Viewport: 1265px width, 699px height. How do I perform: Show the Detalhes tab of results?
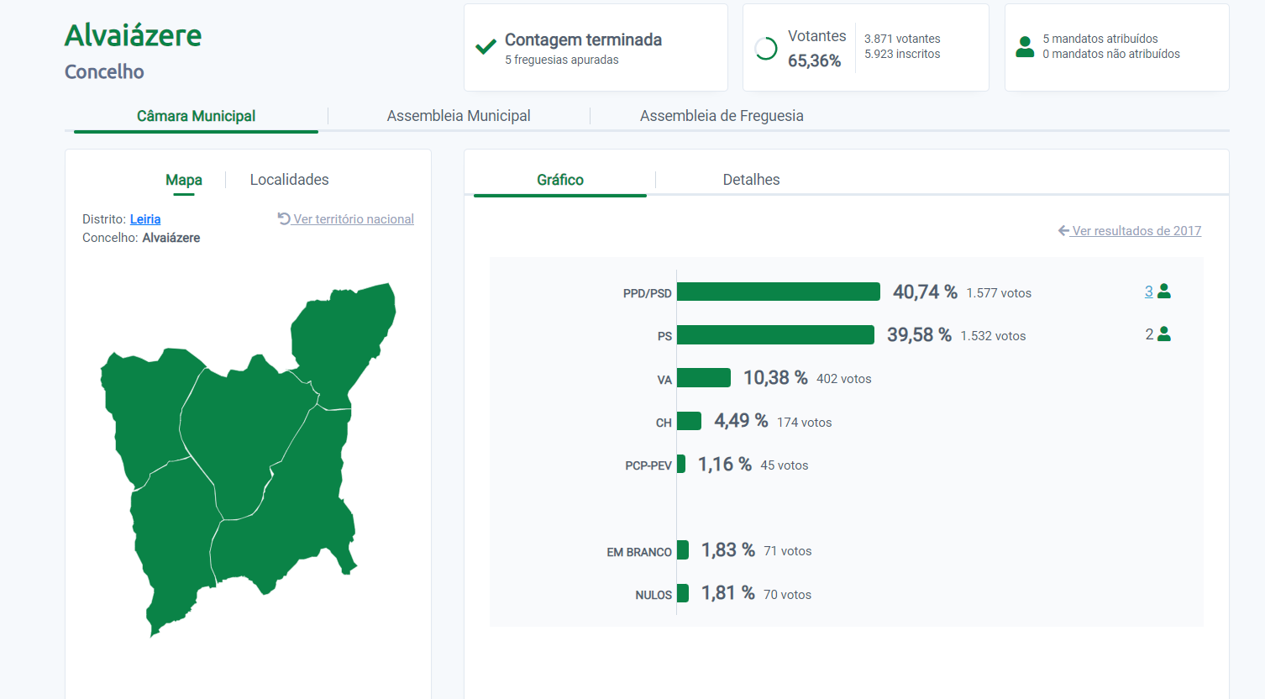pyautogui.click(x=751, y=180)
